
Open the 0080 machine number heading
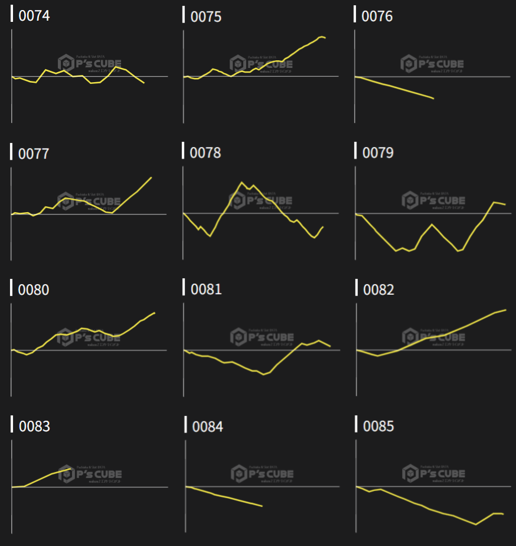[x=34, y=290]
